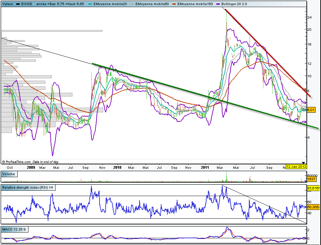Image resolution: width=321 pixels, height=245 pixels.
Task: Click the purple upper Bollinger band end marker
Action: 304,102
